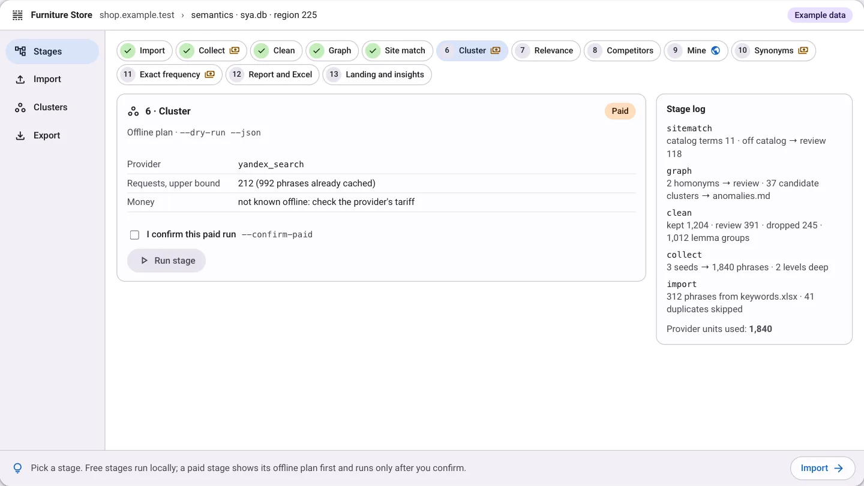Click the Export download icon in sidebar
The height and width of the screenshot is (486, 864).
[x=20, y=135]
